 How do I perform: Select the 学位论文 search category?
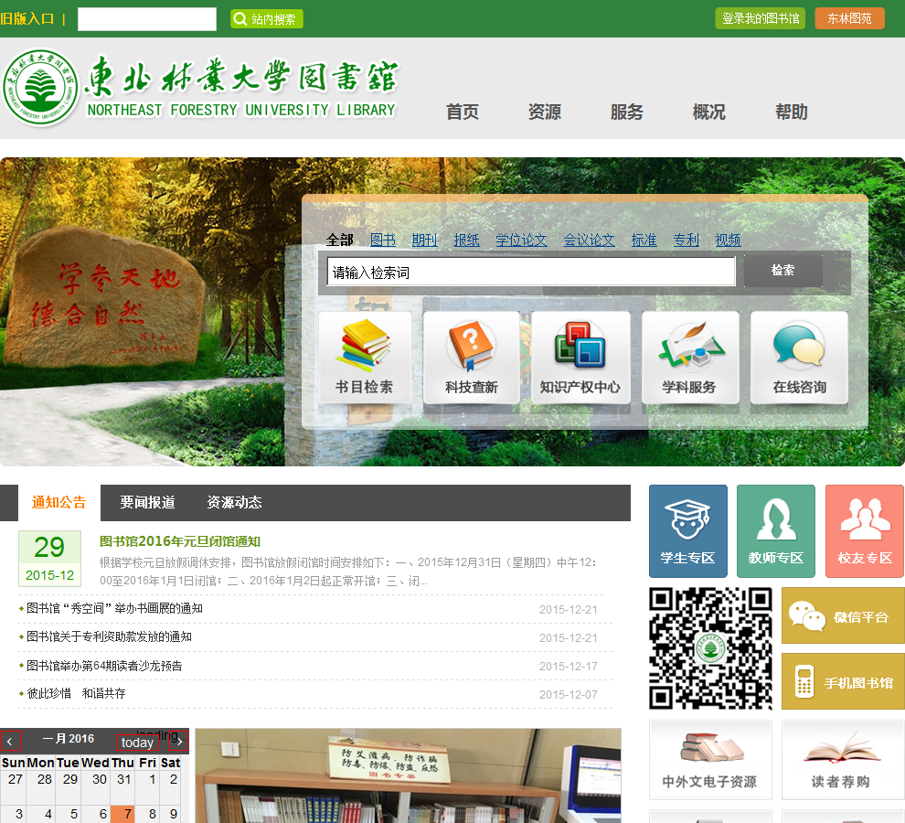click(x=522, y=240)
